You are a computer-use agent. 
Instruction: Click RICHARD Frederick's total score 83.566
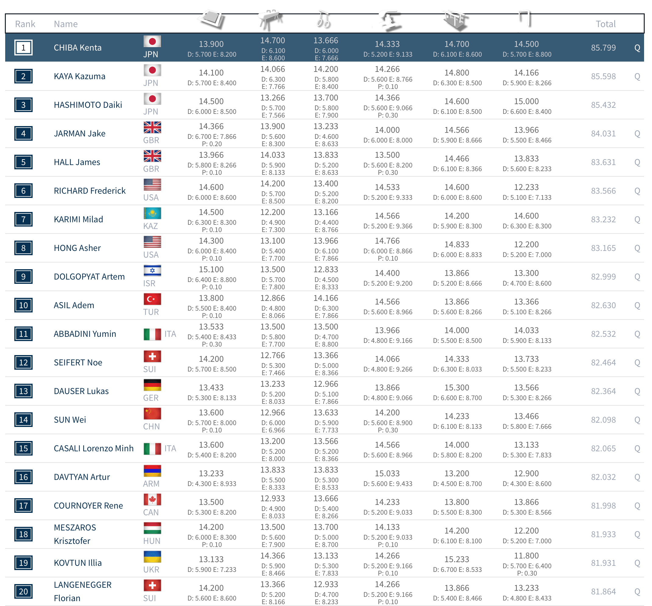coord(603,191)
